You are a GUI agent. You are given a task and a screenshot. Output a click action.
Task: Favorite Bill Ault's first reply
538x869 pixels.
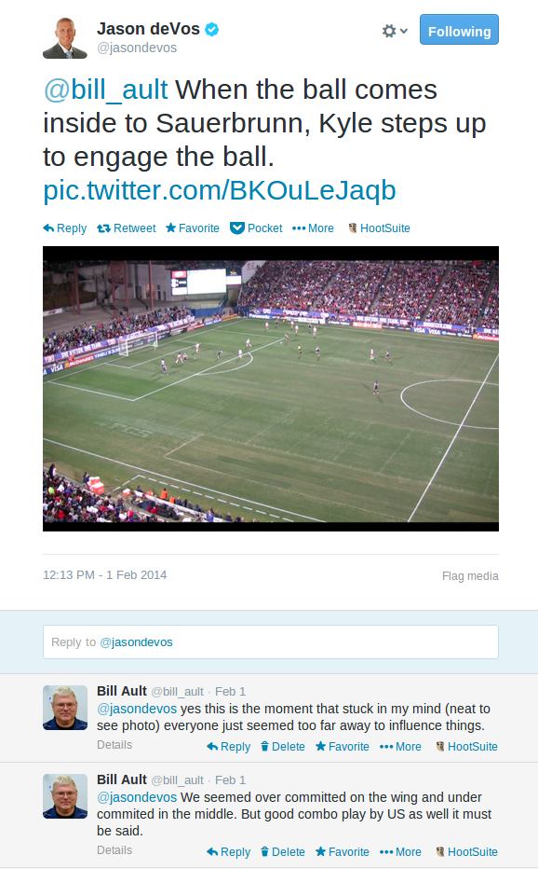pos(342,747)
